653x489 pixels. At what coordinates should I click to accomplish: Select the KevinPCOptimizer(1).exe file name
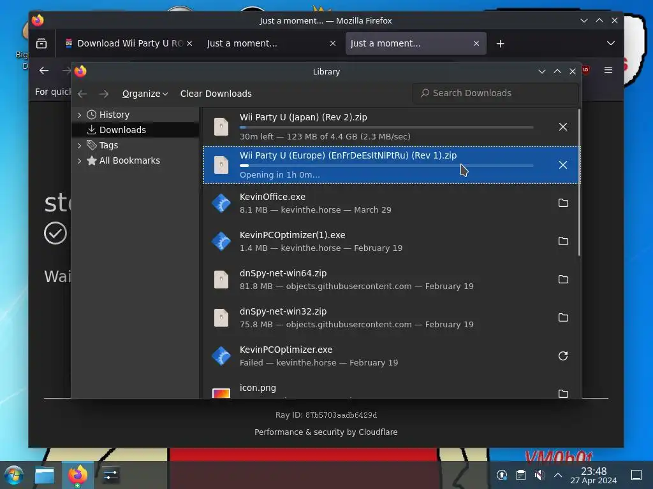click(x=292, y=235)
